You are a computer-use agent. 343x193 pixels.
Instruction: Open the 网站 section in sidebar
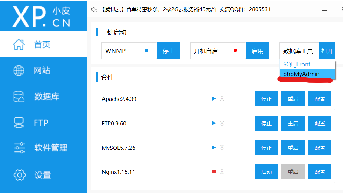44,70
